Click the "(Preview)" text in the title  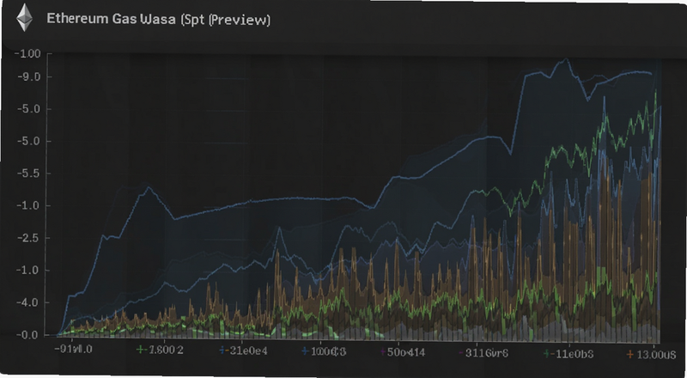pos(240,20)
